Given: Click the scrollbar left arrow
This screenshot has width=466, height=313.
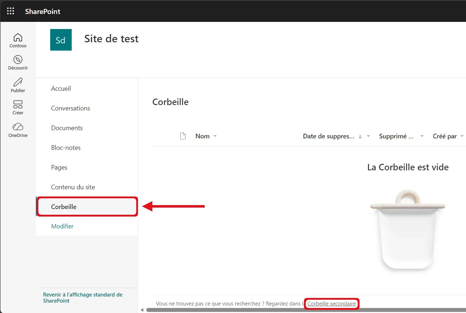Looking at the screenshot, I should [x=142, y=310].
